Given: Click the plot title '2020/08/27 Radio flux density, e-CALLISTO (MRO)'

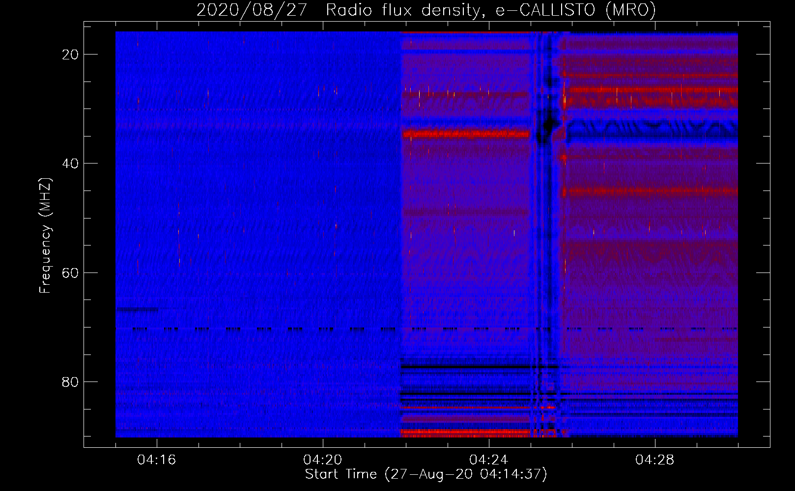Looking at the screenshot, I should (426, 10).
